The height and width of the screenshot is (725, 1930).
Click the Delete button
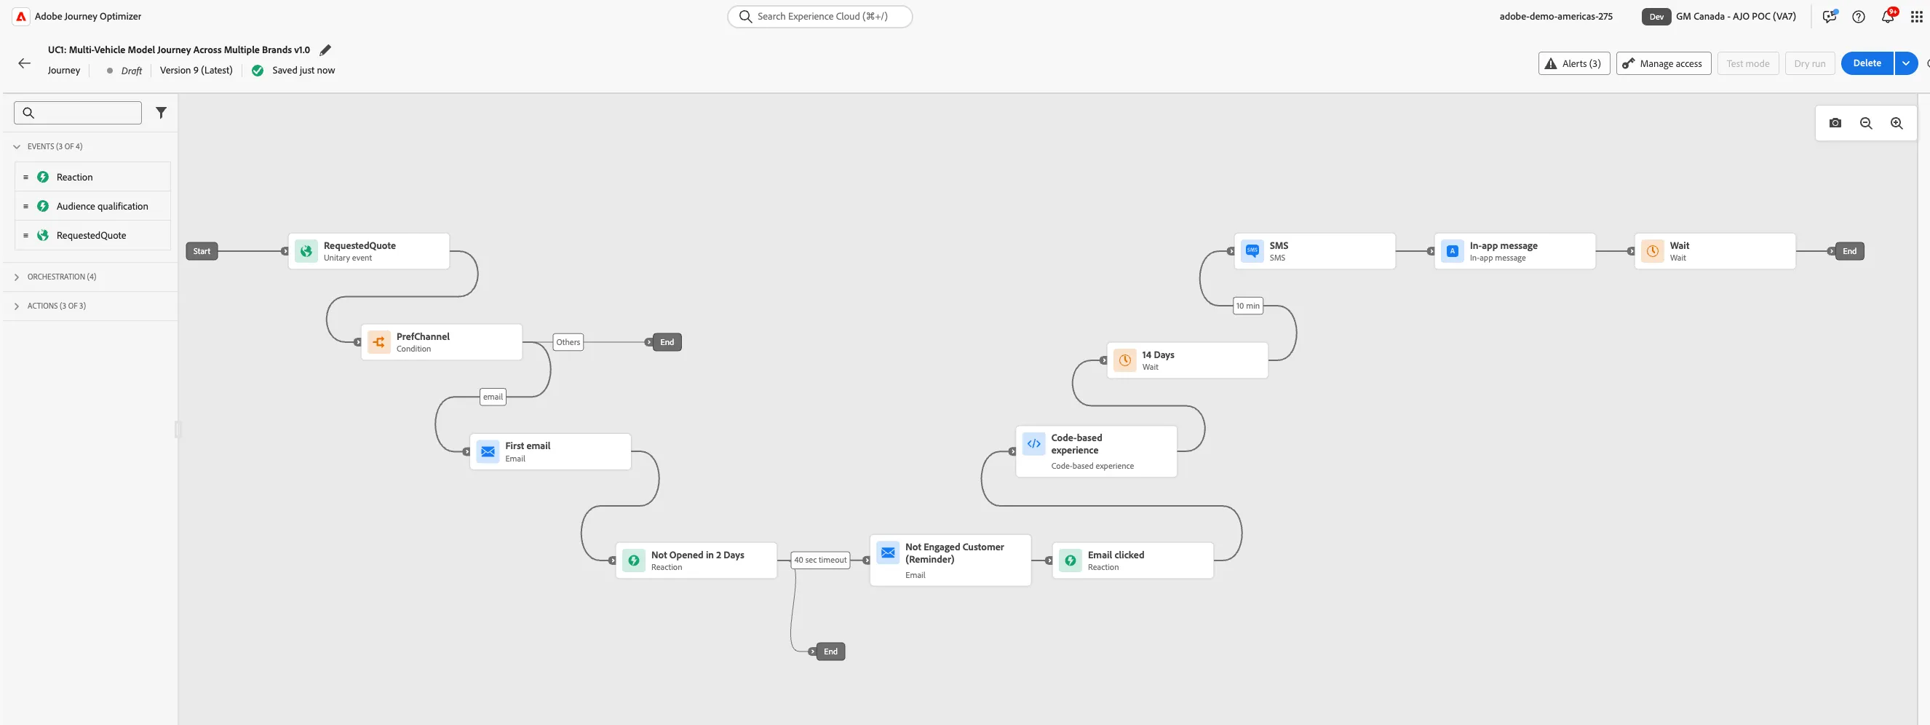pos(1866,64)
